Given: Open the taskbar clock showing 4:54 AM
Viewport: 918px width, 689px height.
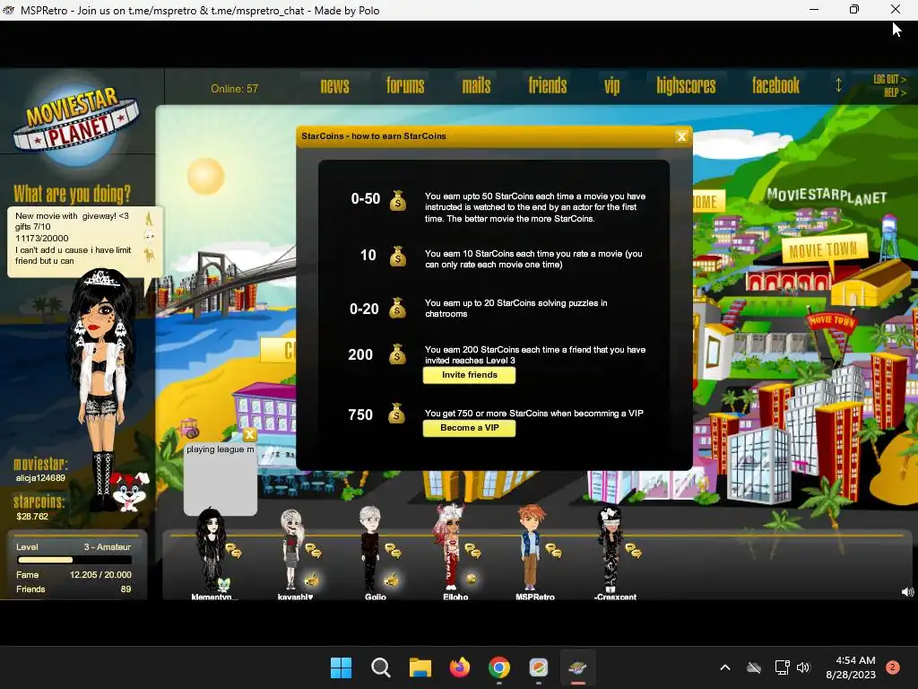Looking at the screenshot, I should [x=852, y=667].
